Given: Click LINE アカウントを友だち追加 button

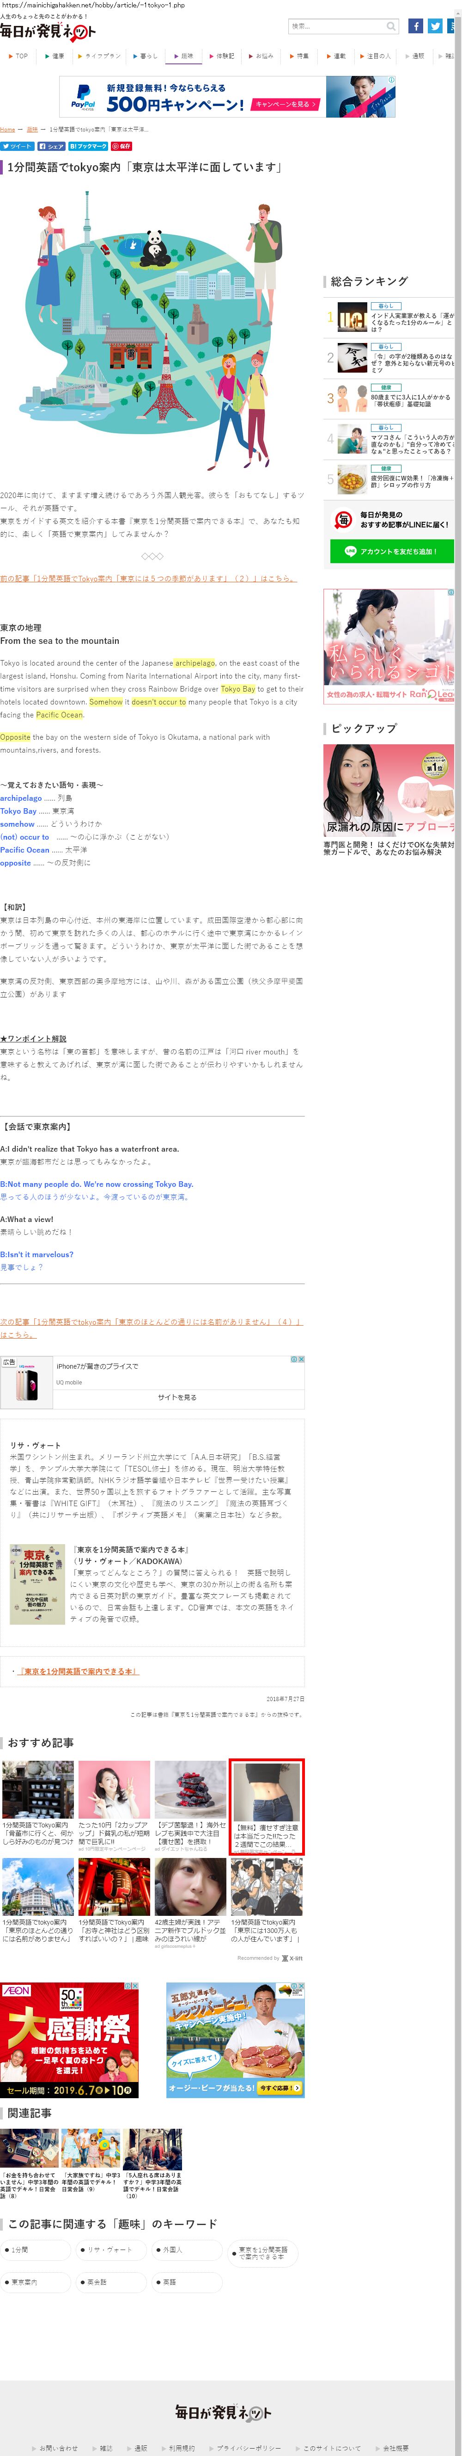Looking at the screenshot, I should [391, 552].
